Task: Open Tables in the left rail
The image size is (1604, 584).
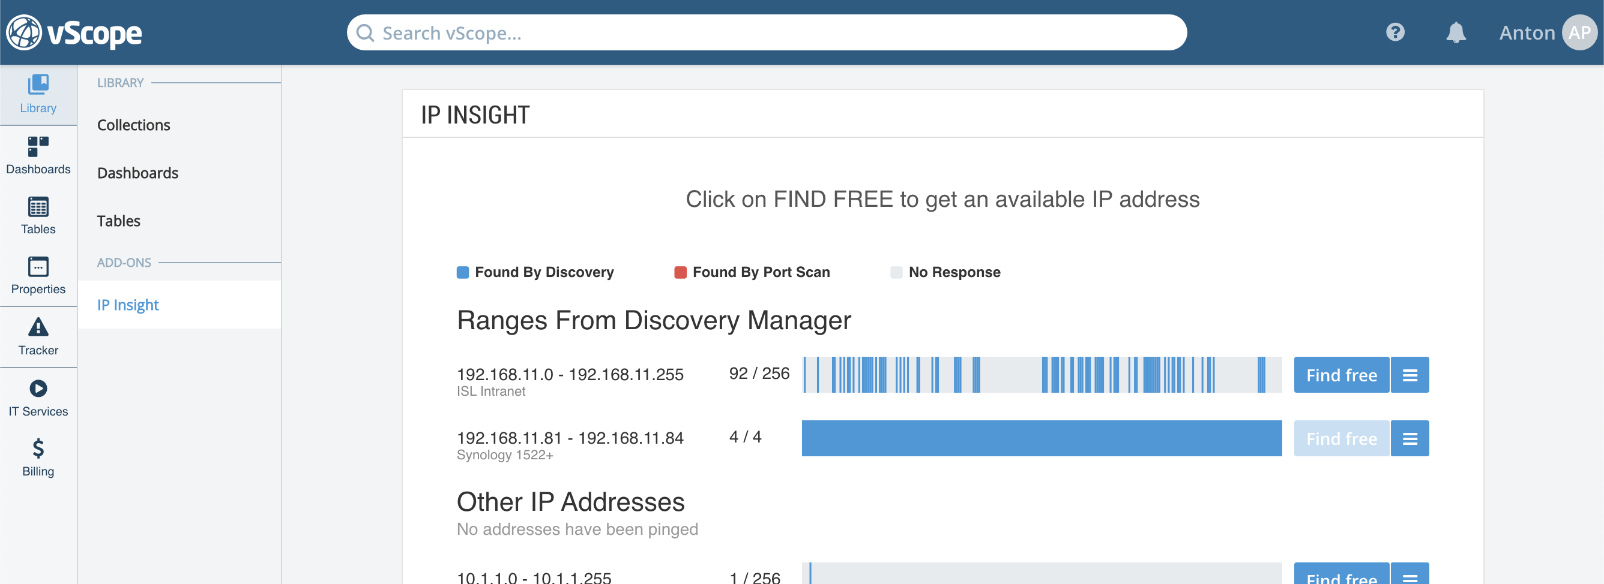Action: point(38,216)
